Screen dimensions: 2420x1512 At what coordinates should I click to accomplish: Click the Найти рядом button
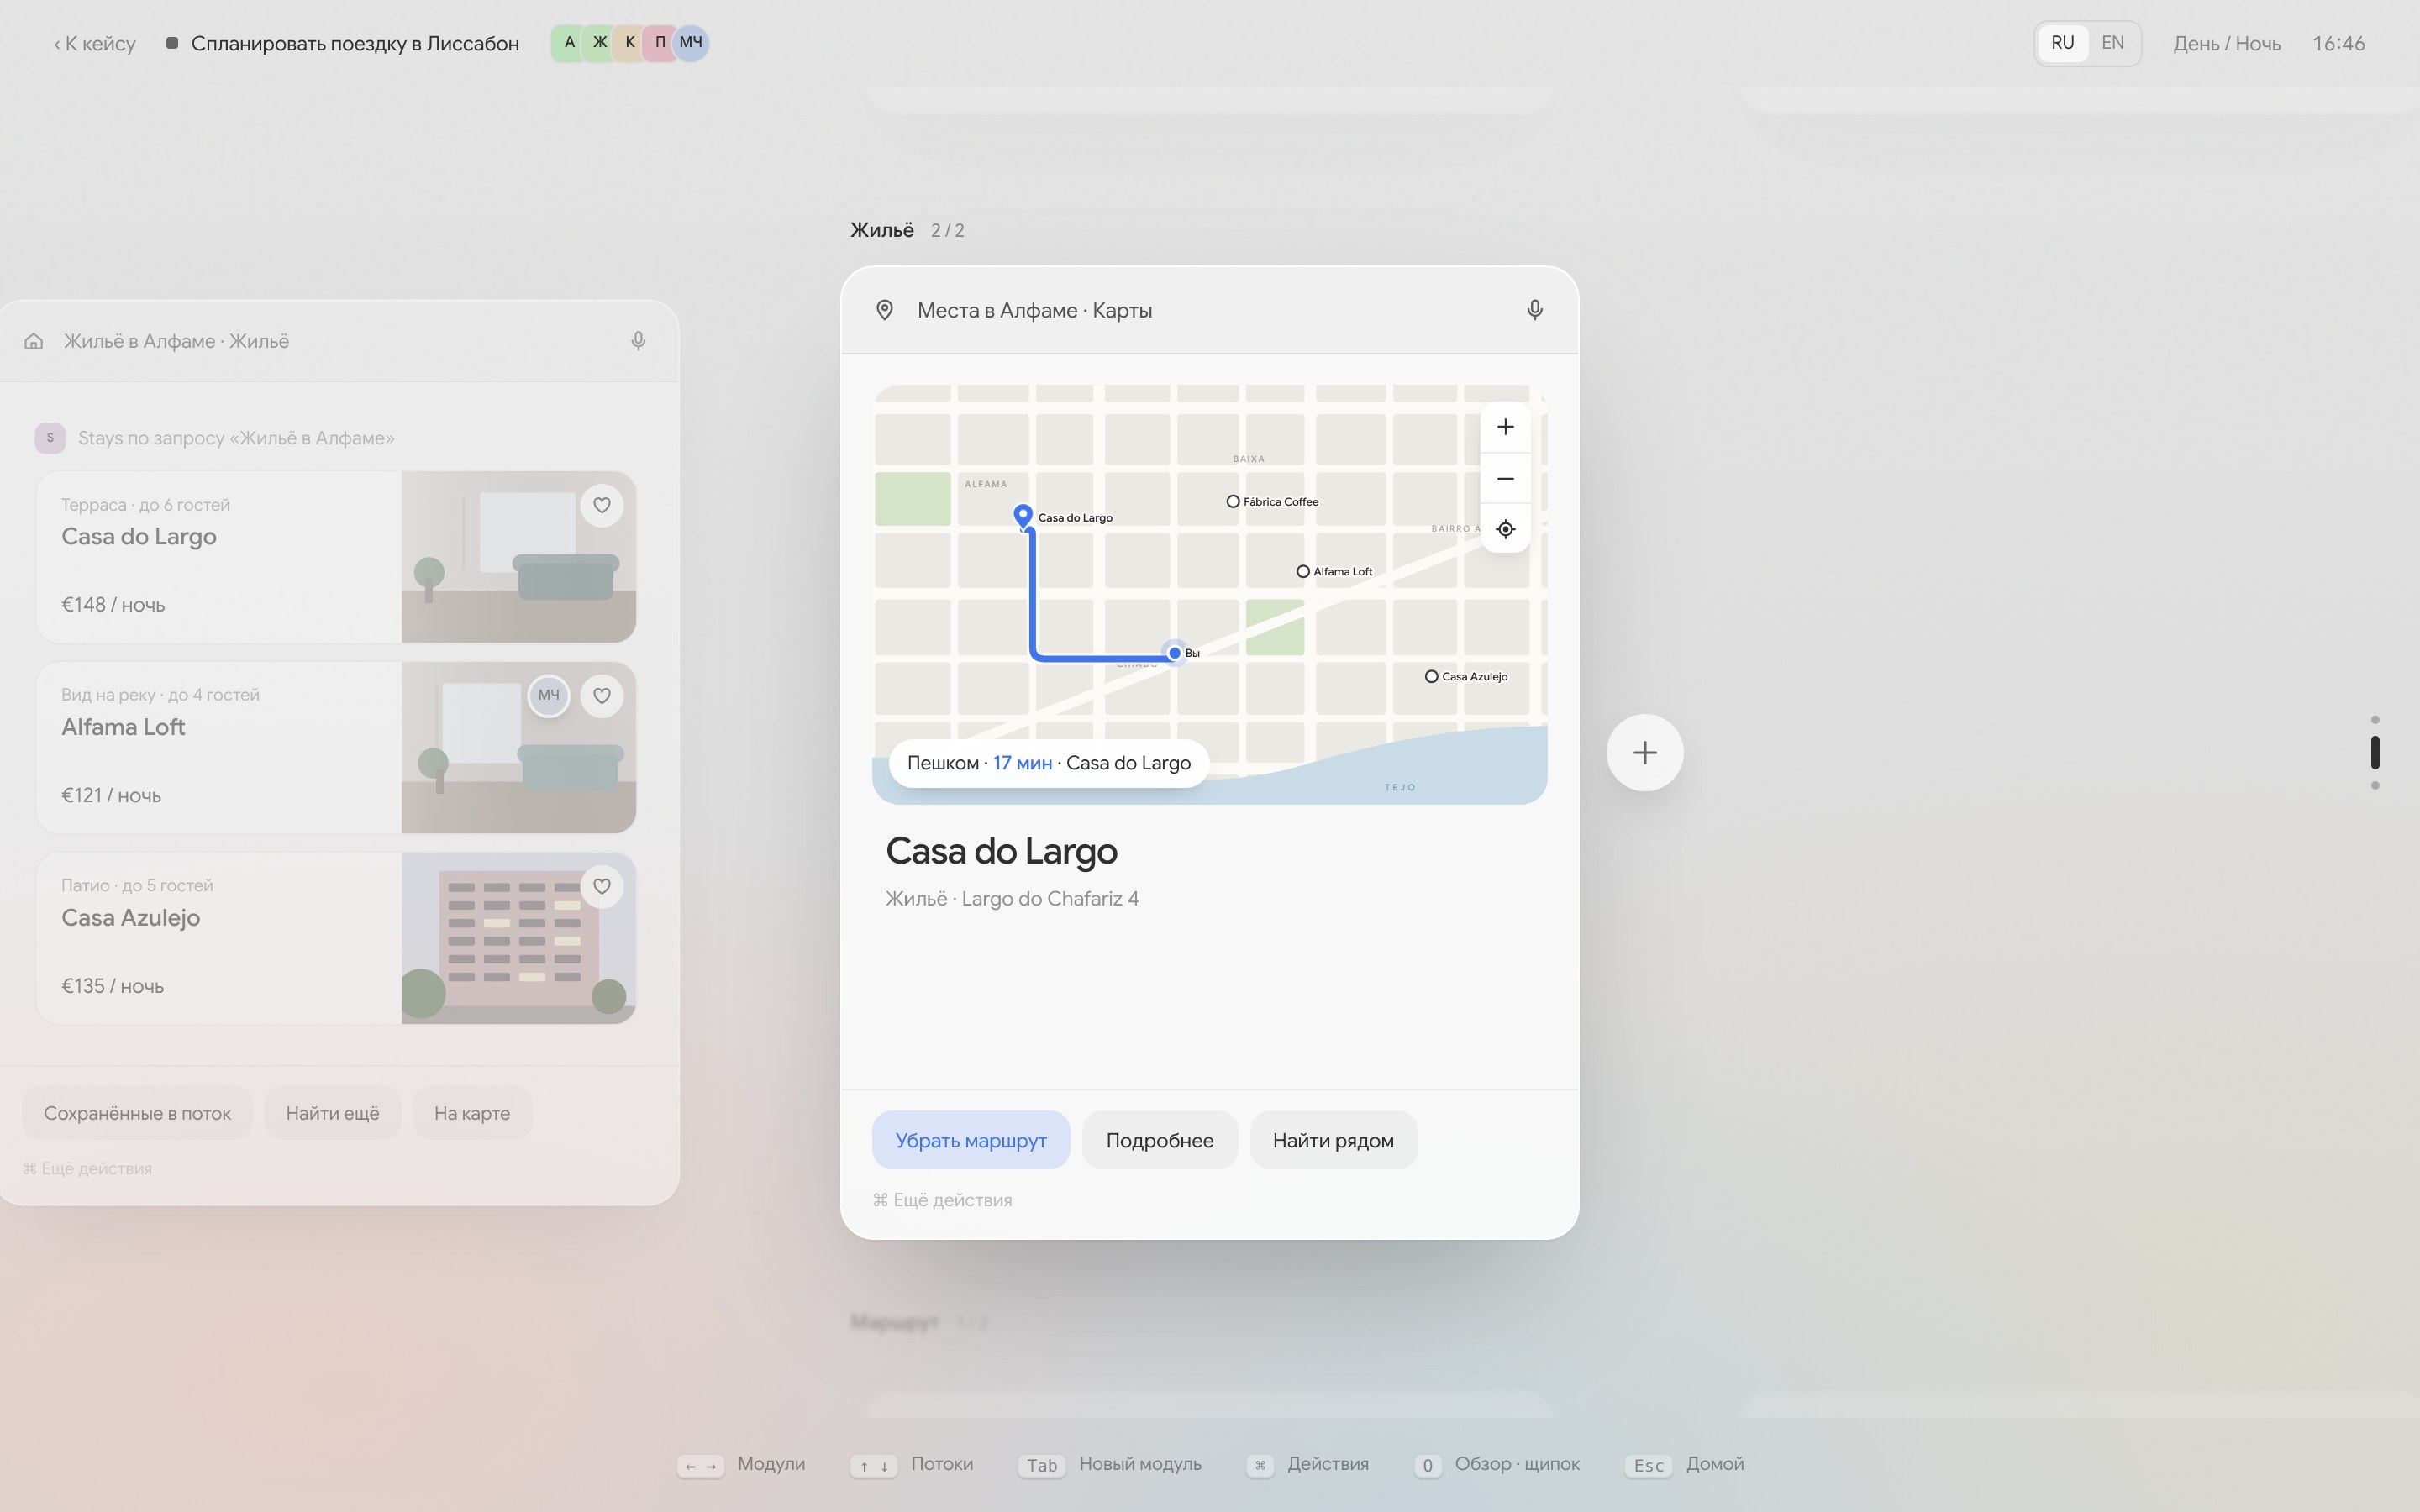(x=1333, y=1140)
